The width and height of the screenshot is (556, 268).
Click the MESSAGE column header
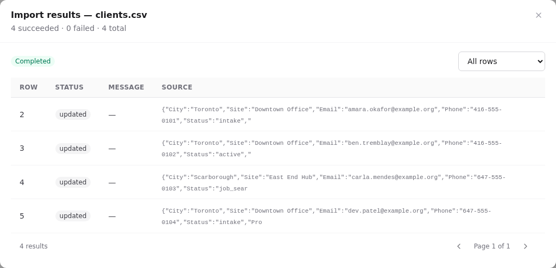point(126,87)
